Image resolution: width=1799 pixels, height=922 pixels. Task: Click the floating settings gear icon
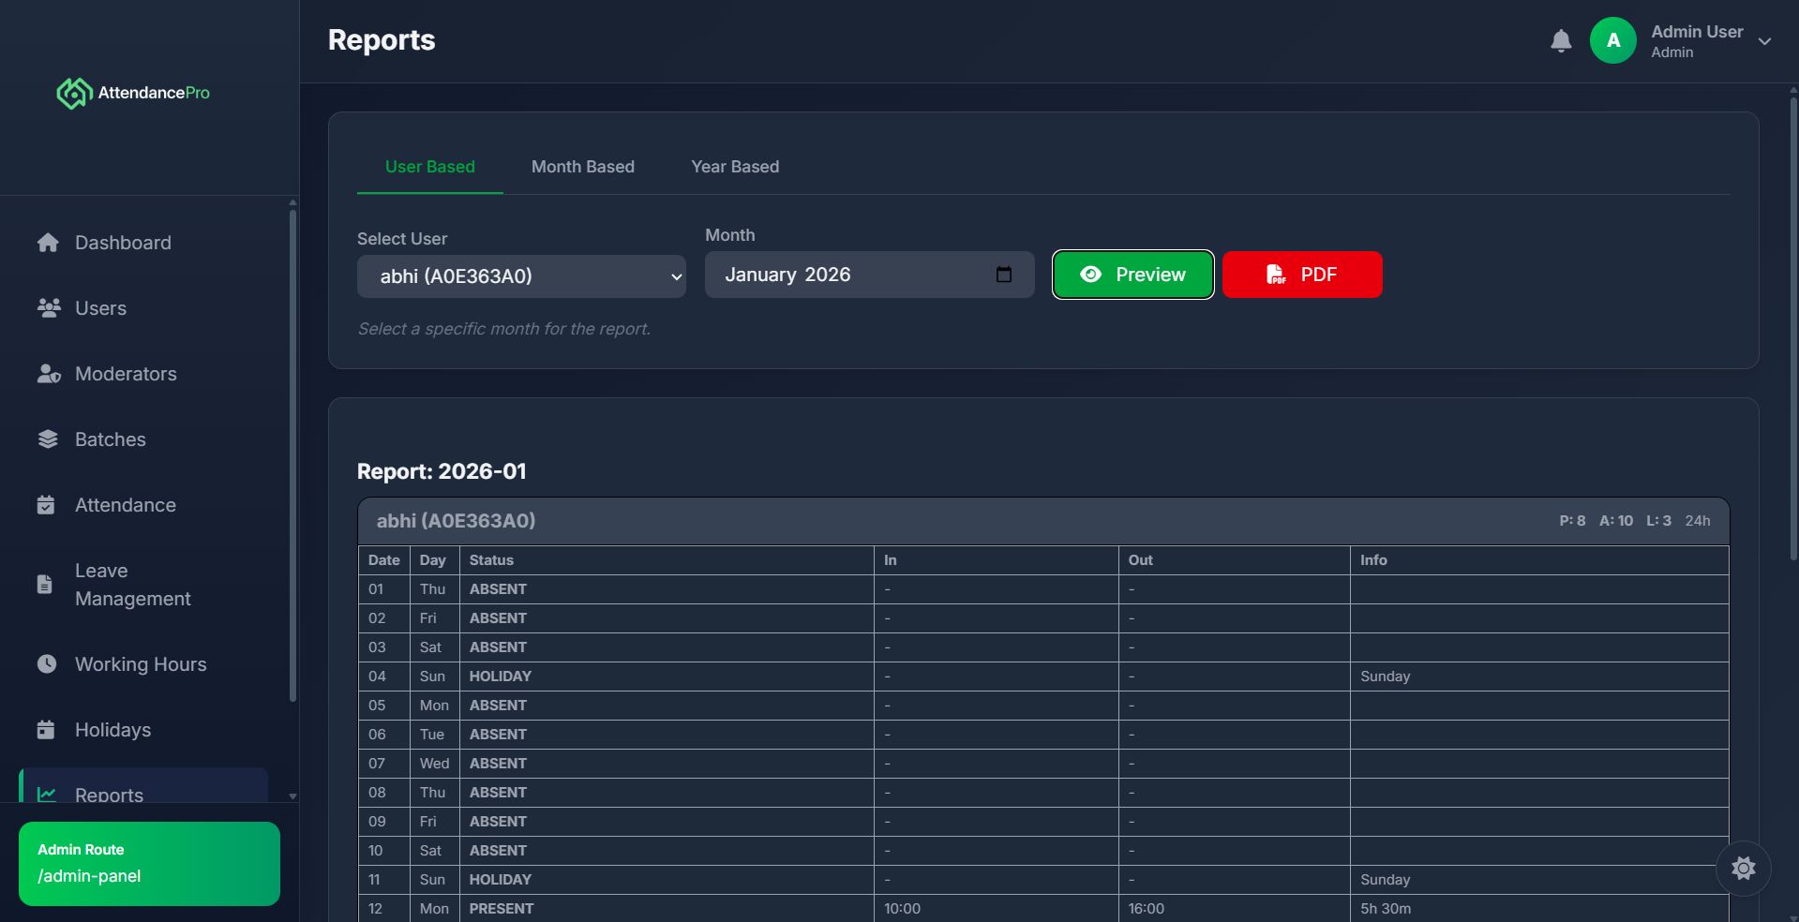tap(1743, 869)
